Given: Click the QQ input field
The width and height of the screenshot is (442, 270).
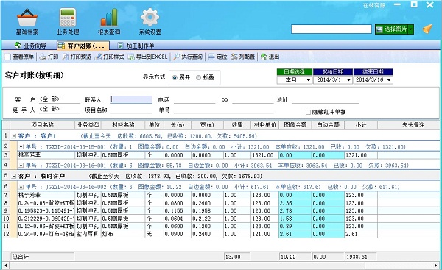Looking at the screenshot, I should click(253, 99).
